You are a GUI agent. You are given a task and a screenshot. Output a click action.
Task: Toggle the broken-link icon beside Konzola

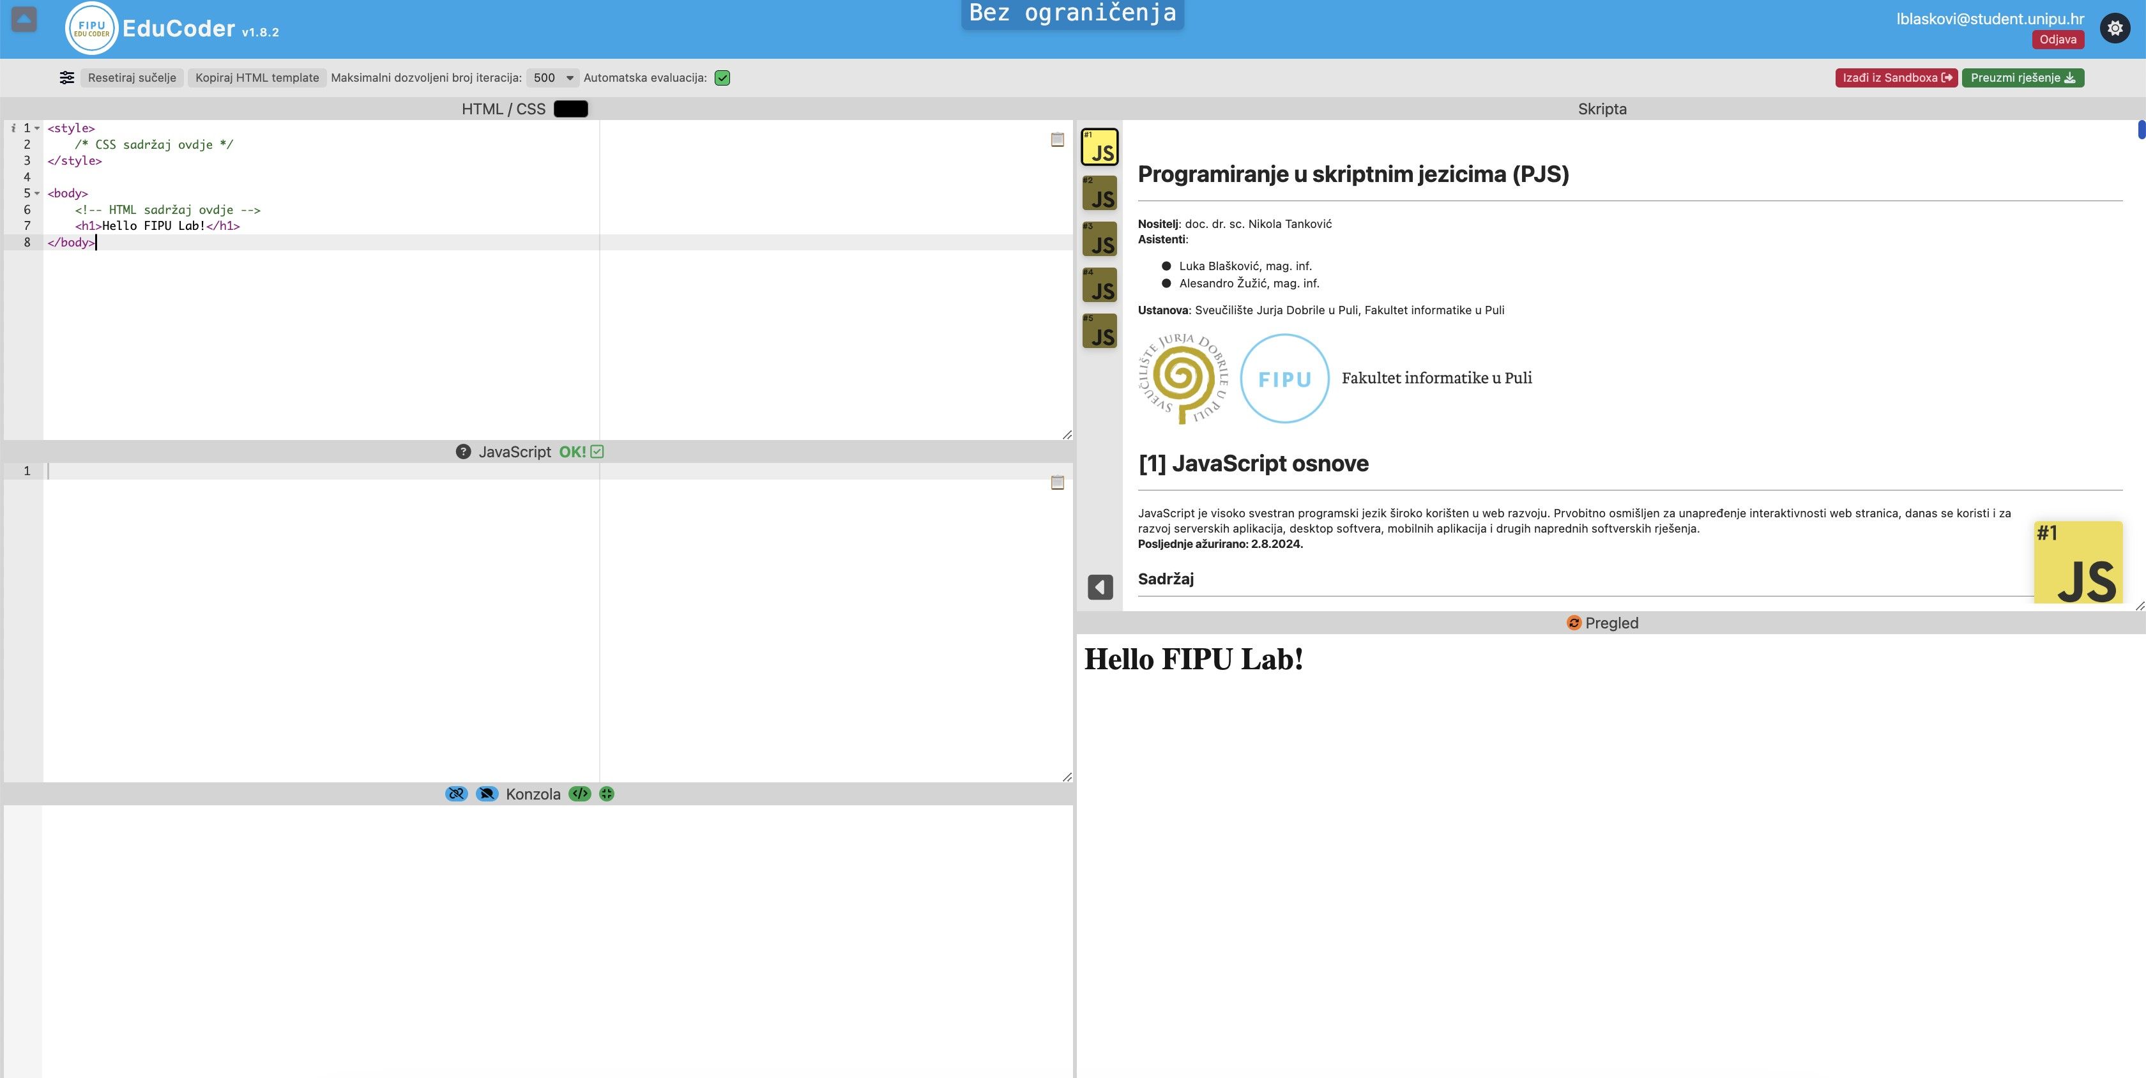click(x=457, y=794)
